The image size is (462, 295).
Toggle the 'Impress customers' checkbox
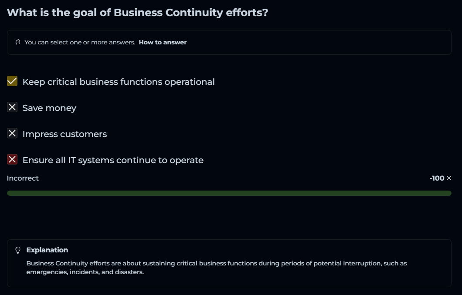[12, 134]
